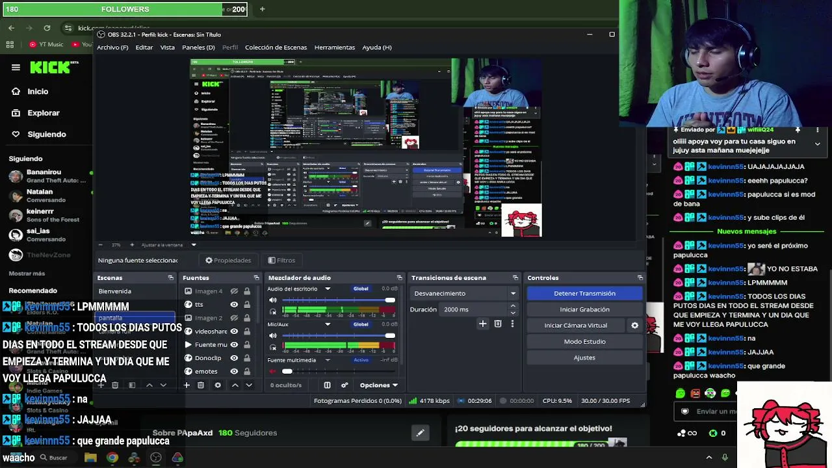Toggle vertical layout icon in audio mixer
This screenshot has width=832, height=468.
(327, 385)
